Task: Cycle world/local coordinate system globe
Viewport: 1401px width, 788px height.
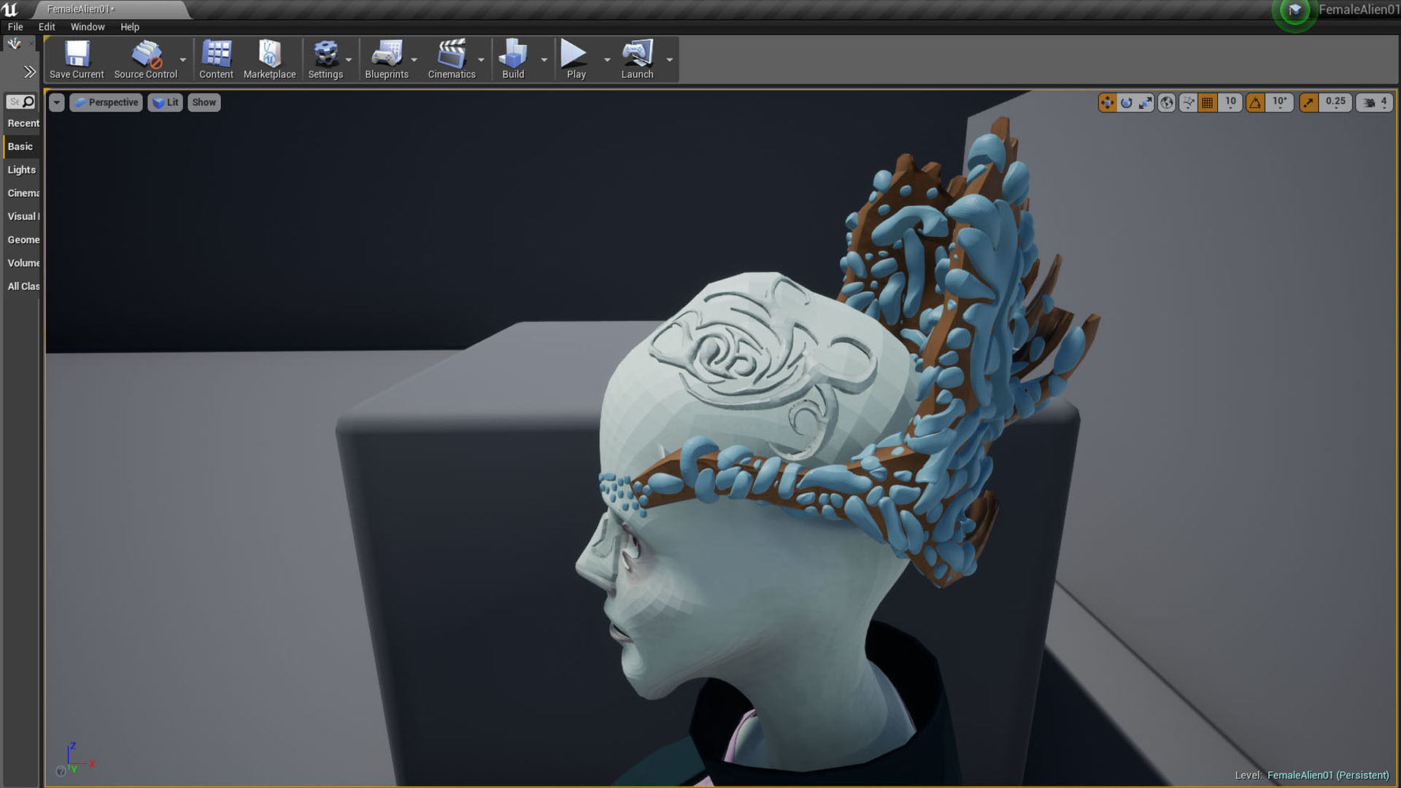Action: pyautogui.click(x=1167, y=103)
